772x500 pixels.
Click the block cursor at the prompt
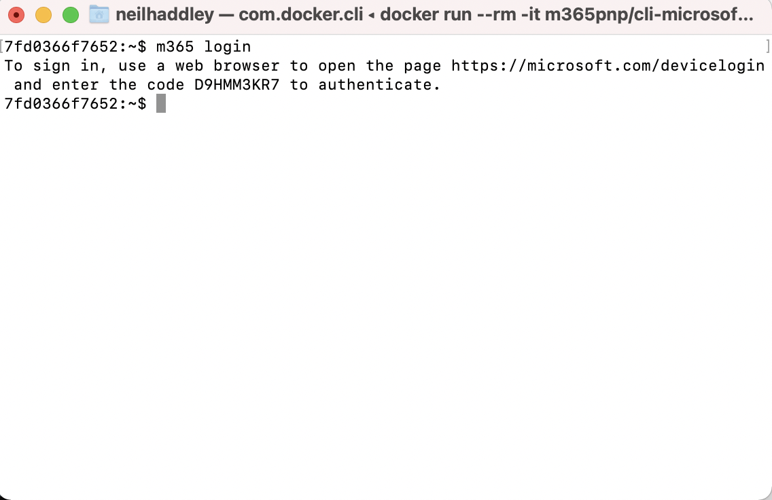point(161,103)
